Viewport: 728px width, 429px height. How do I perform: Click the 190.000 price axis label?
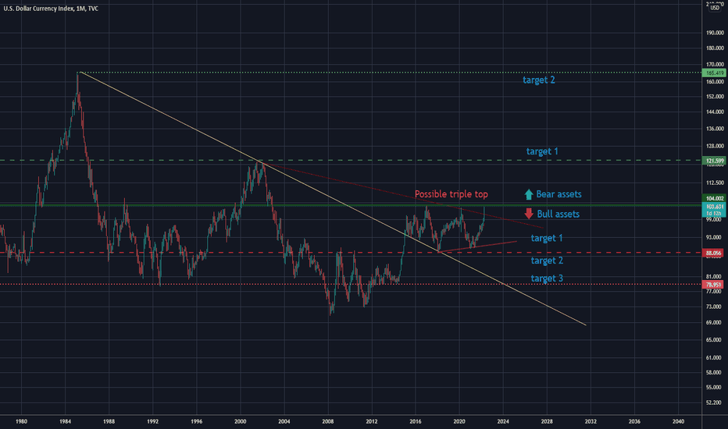point(715,33)
